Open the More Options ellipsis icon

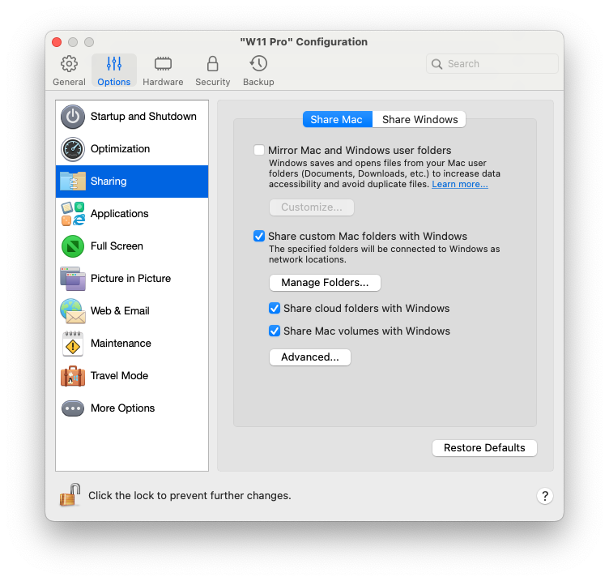click(x=73, y=408)
